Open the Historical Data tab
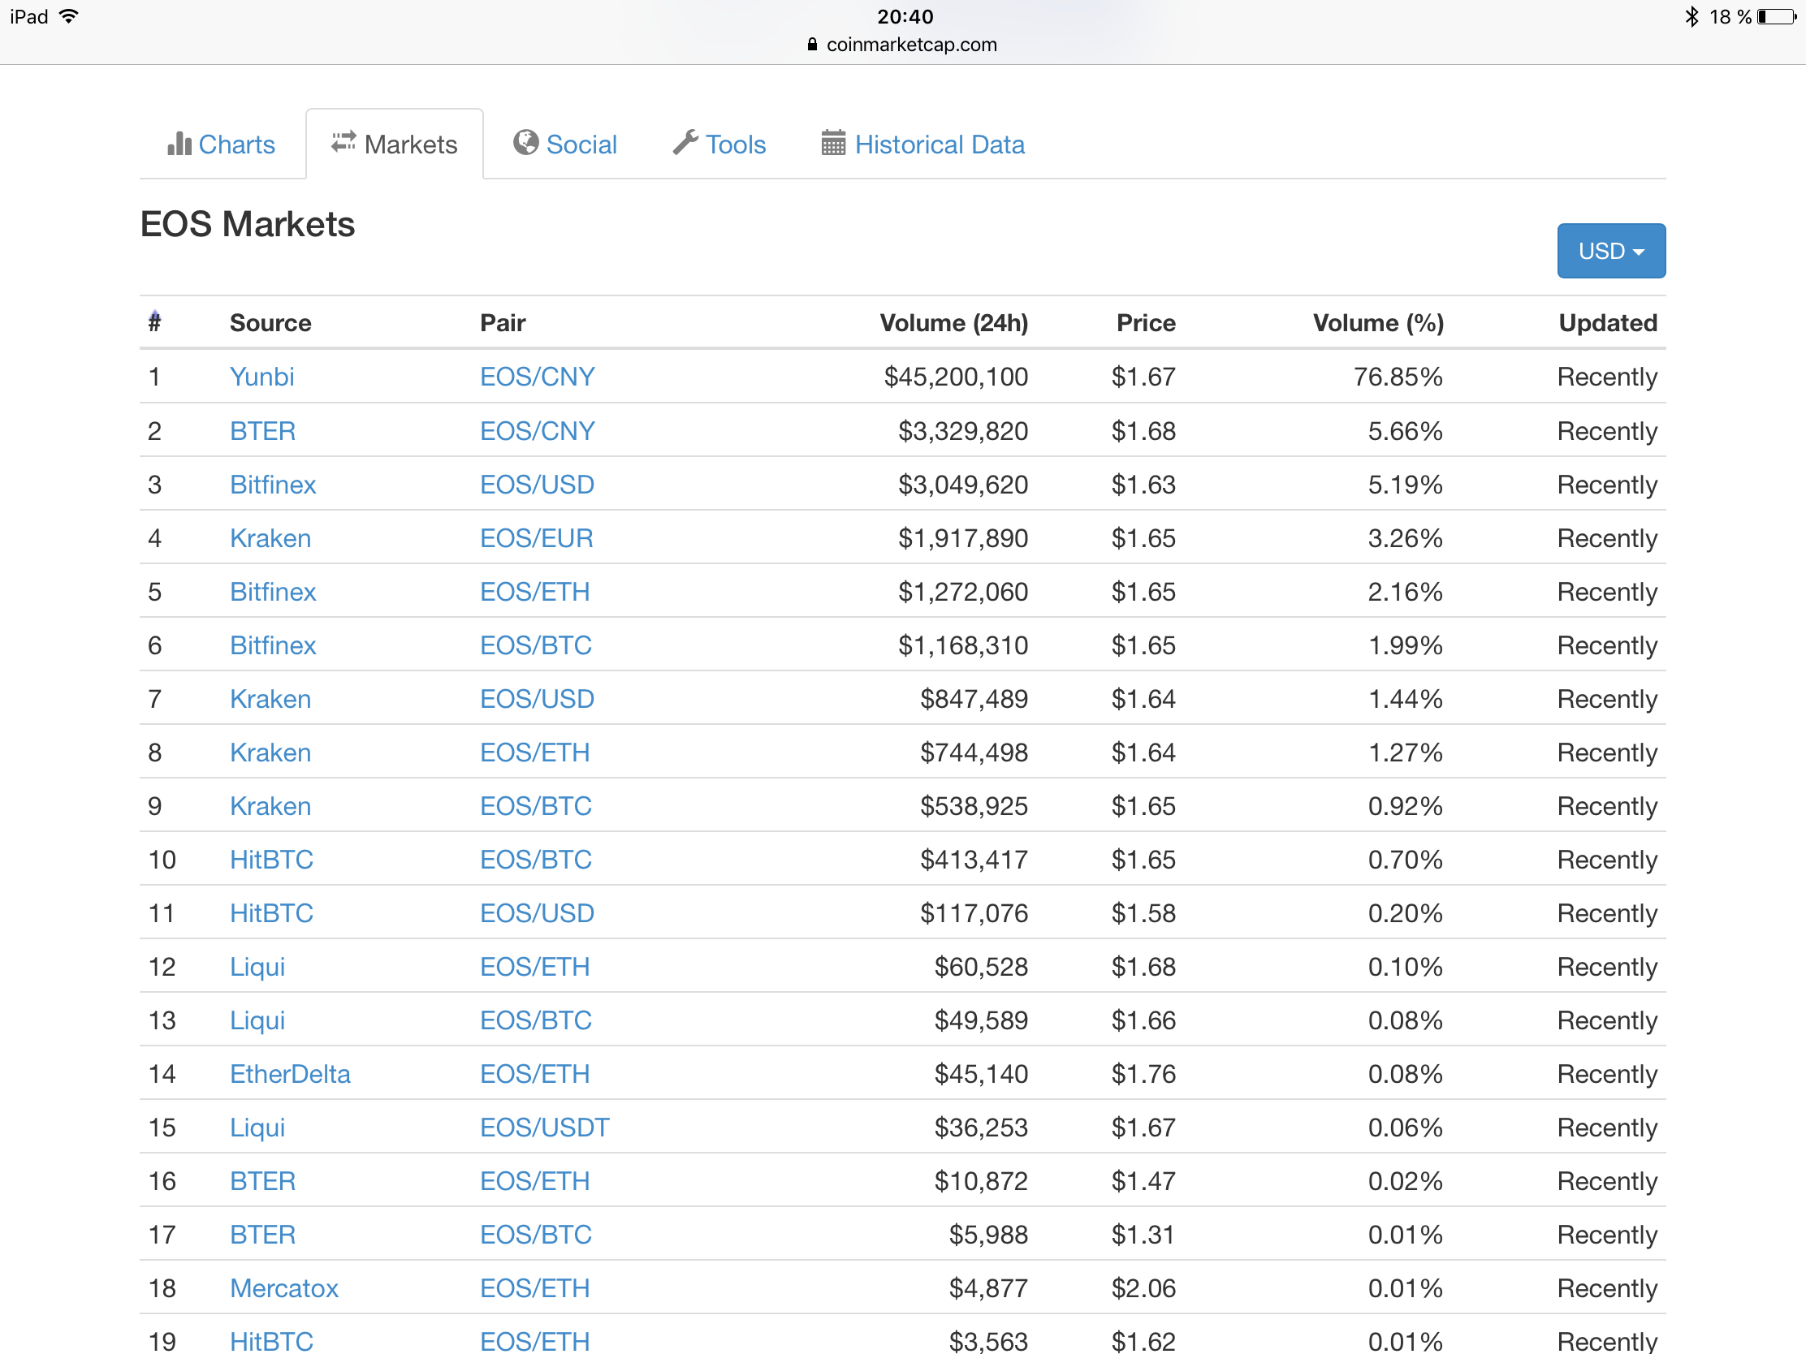This screenshot has height=1354, width=1806. [x=922, y=144]
